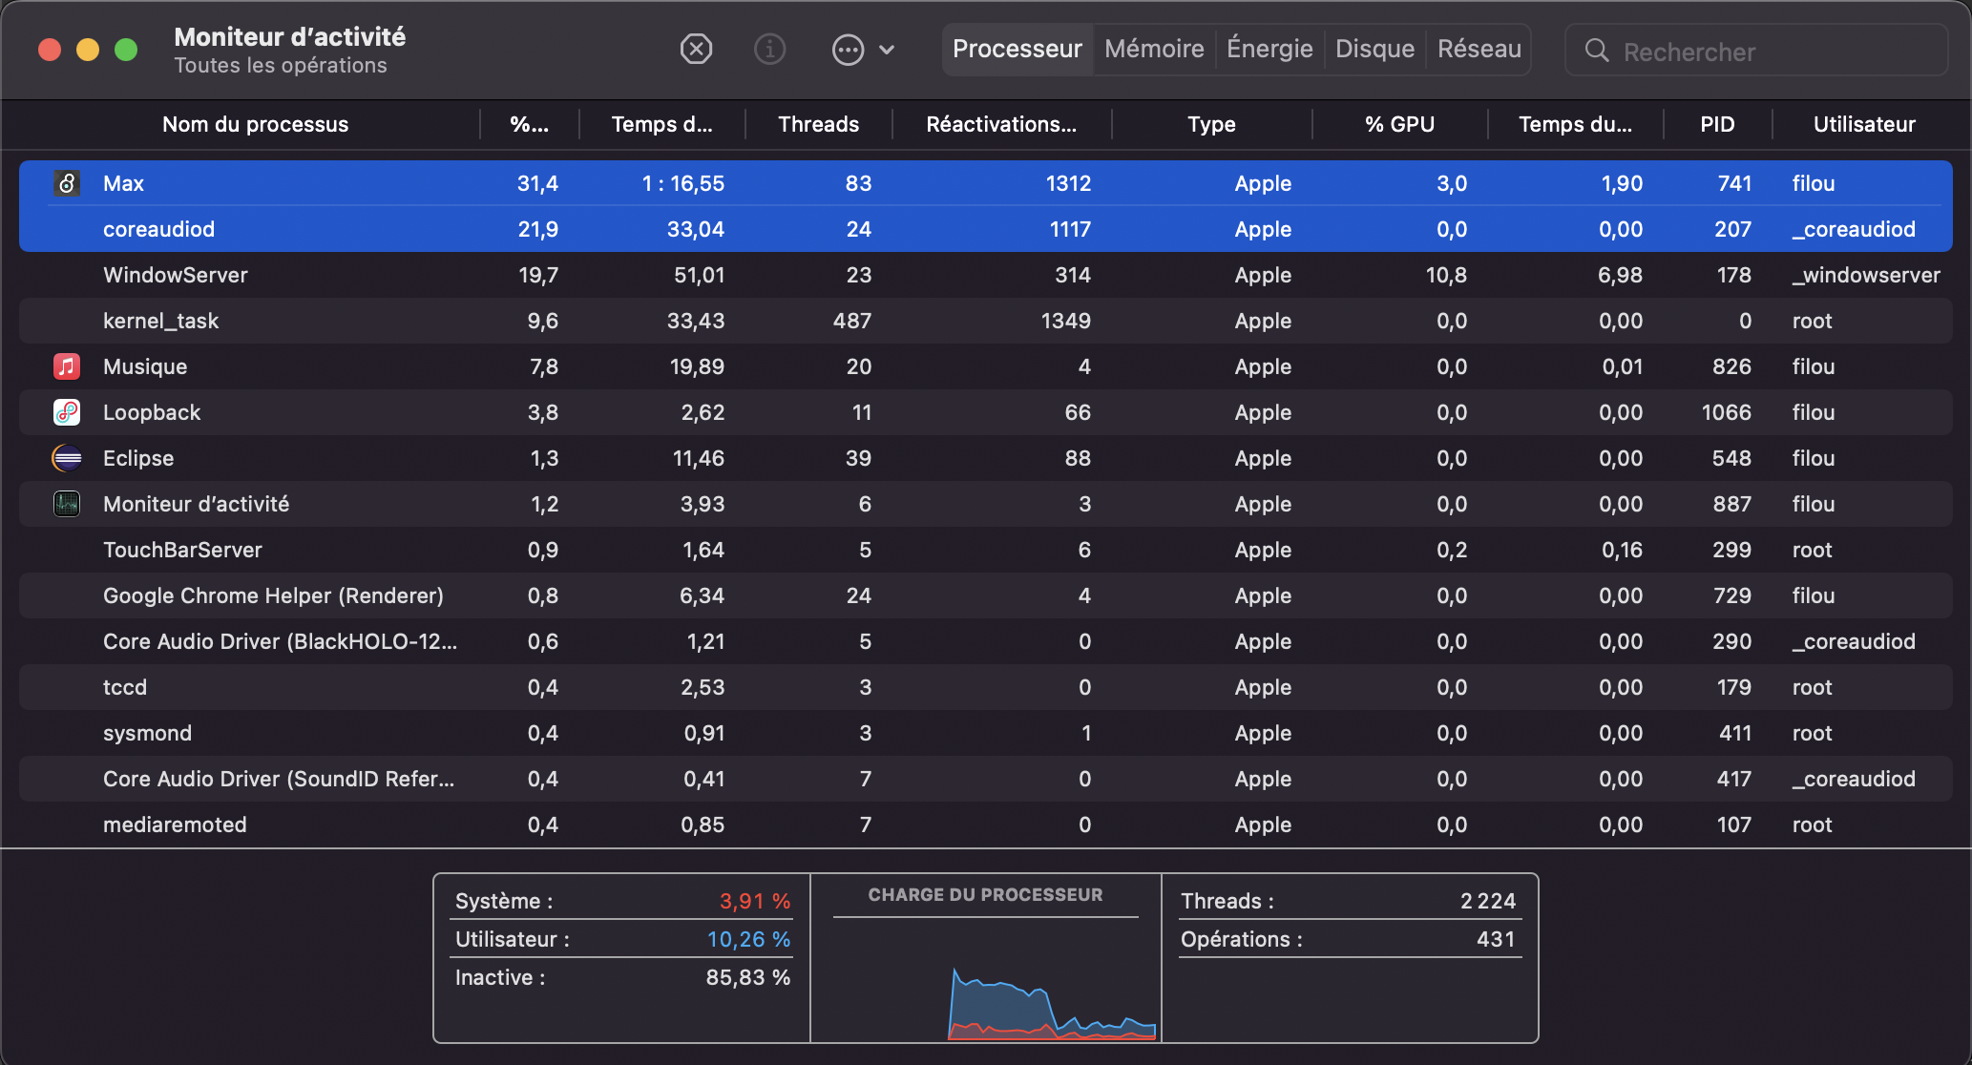Click PID 1066 in Loopback row
This screenshot has height=1065, width=1972.
pyautogui.click(x=1726, y=412)
